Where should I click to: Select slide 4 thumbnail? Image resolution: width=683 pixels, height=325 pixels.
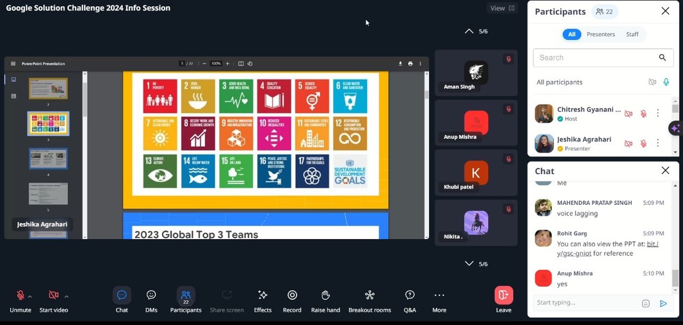coord(48,158)
